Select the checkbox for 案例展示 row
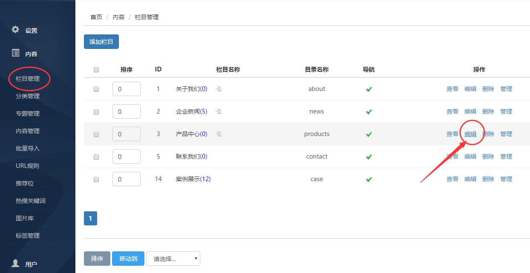This screenshot has height=273, width=530. pyautogui.click(x=96, y=179)
